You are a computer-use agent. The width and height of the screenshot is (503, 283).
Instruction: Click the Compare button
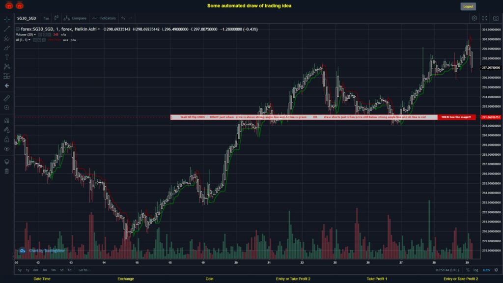coord(75,18)
